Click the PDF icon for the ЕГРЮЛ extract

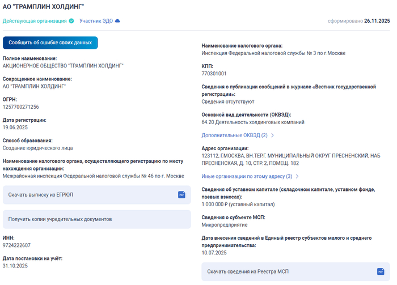click(181, 194)
